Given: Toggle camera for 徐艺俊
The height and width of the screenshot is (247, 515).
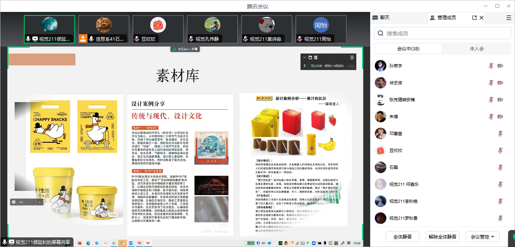Looking at the screenshot, I should (500, 83).
